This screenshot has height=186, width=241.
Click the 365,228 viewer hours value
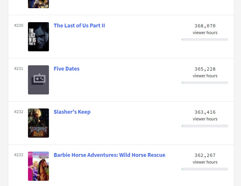tap(205, 69)
